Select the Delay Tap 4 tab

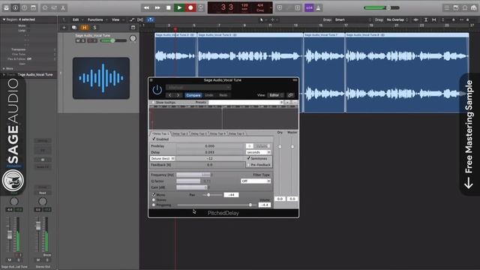tap(217, 133)
